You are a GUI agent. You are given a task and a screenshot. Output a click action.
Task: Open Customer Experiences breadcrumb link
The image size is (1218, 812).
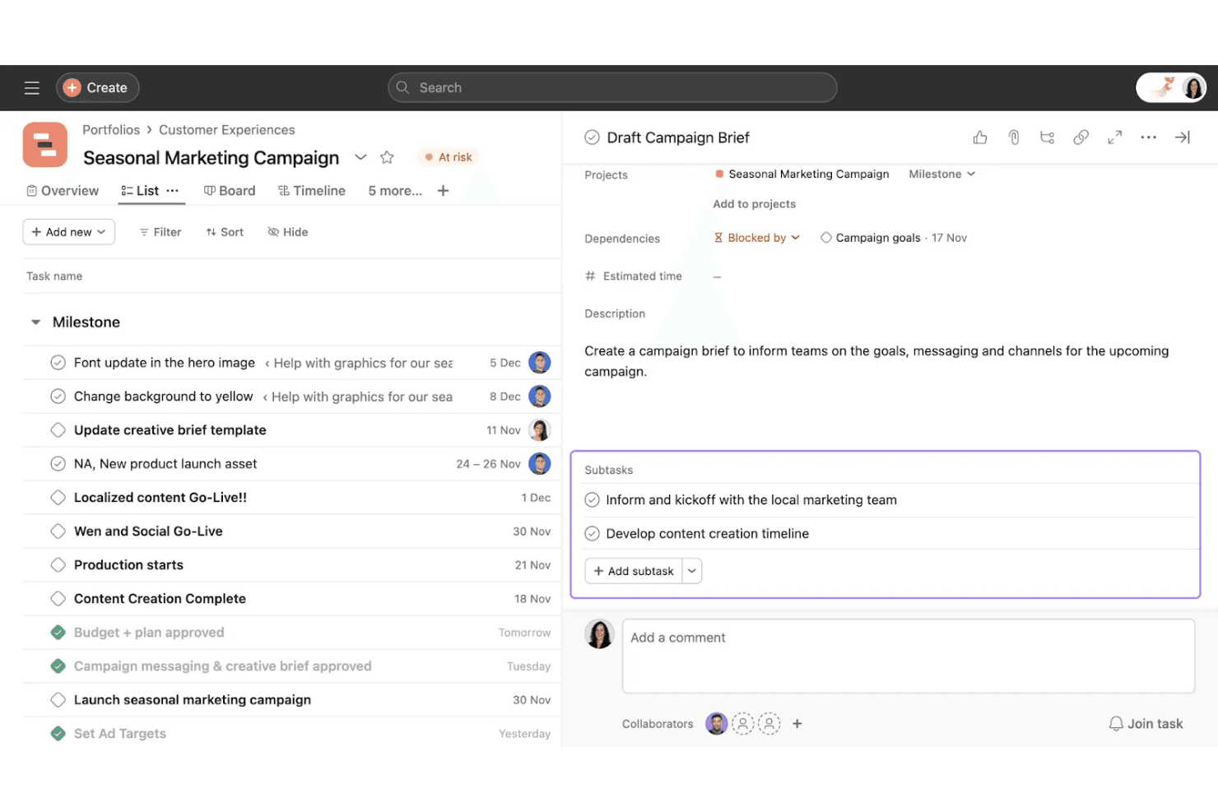click(226, 130)
